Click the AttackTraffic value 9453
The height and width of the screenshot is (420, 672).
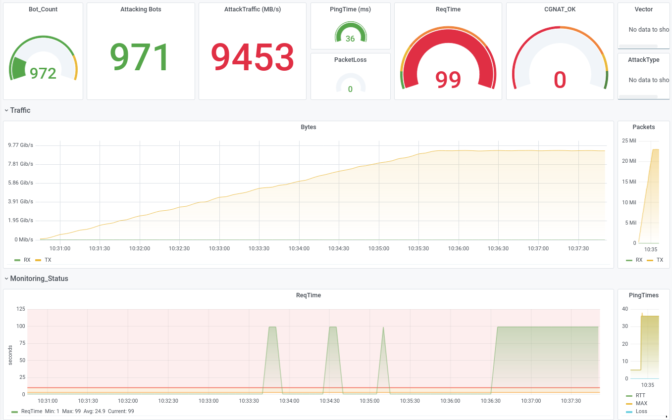[x=253, y=57]
